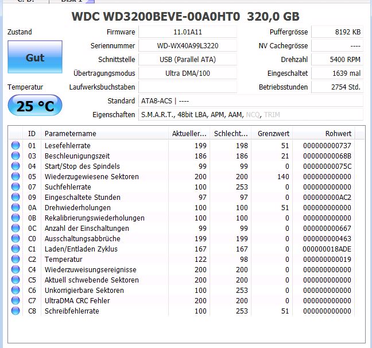The height and width of the screenshot is (348, 372).
Task: Click the status icon for Schreibfehlerrate
Action: pyautogui.click(x=15, y=311)
